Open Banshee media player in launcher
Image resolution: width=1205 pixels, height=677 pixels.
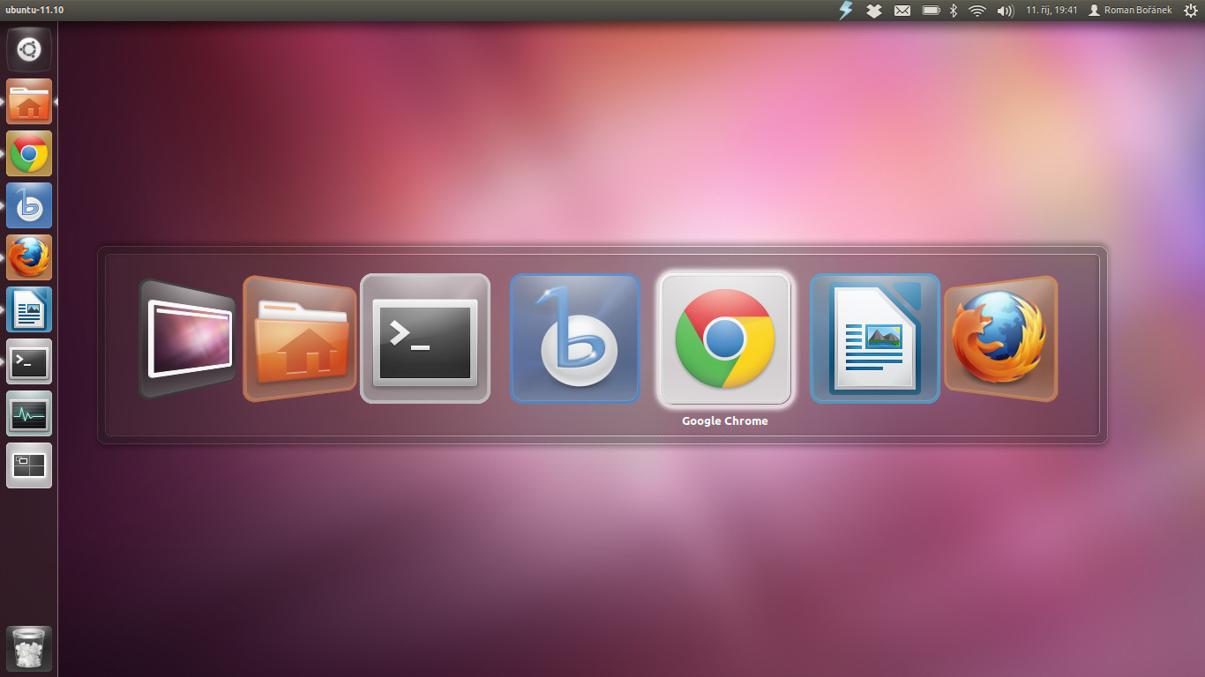click(x=29, y=205)
